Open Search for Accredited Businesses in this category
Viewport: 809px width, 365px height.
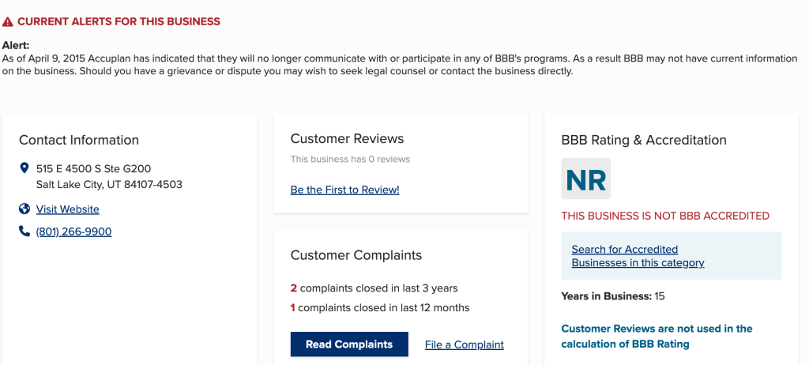(x=638, y=256)
